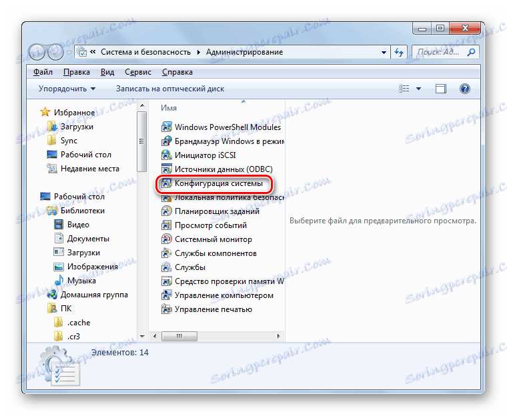Click the Музыка note icon
Screen dimensions: 507x416
pyautogui.click(x=59, y=280)
